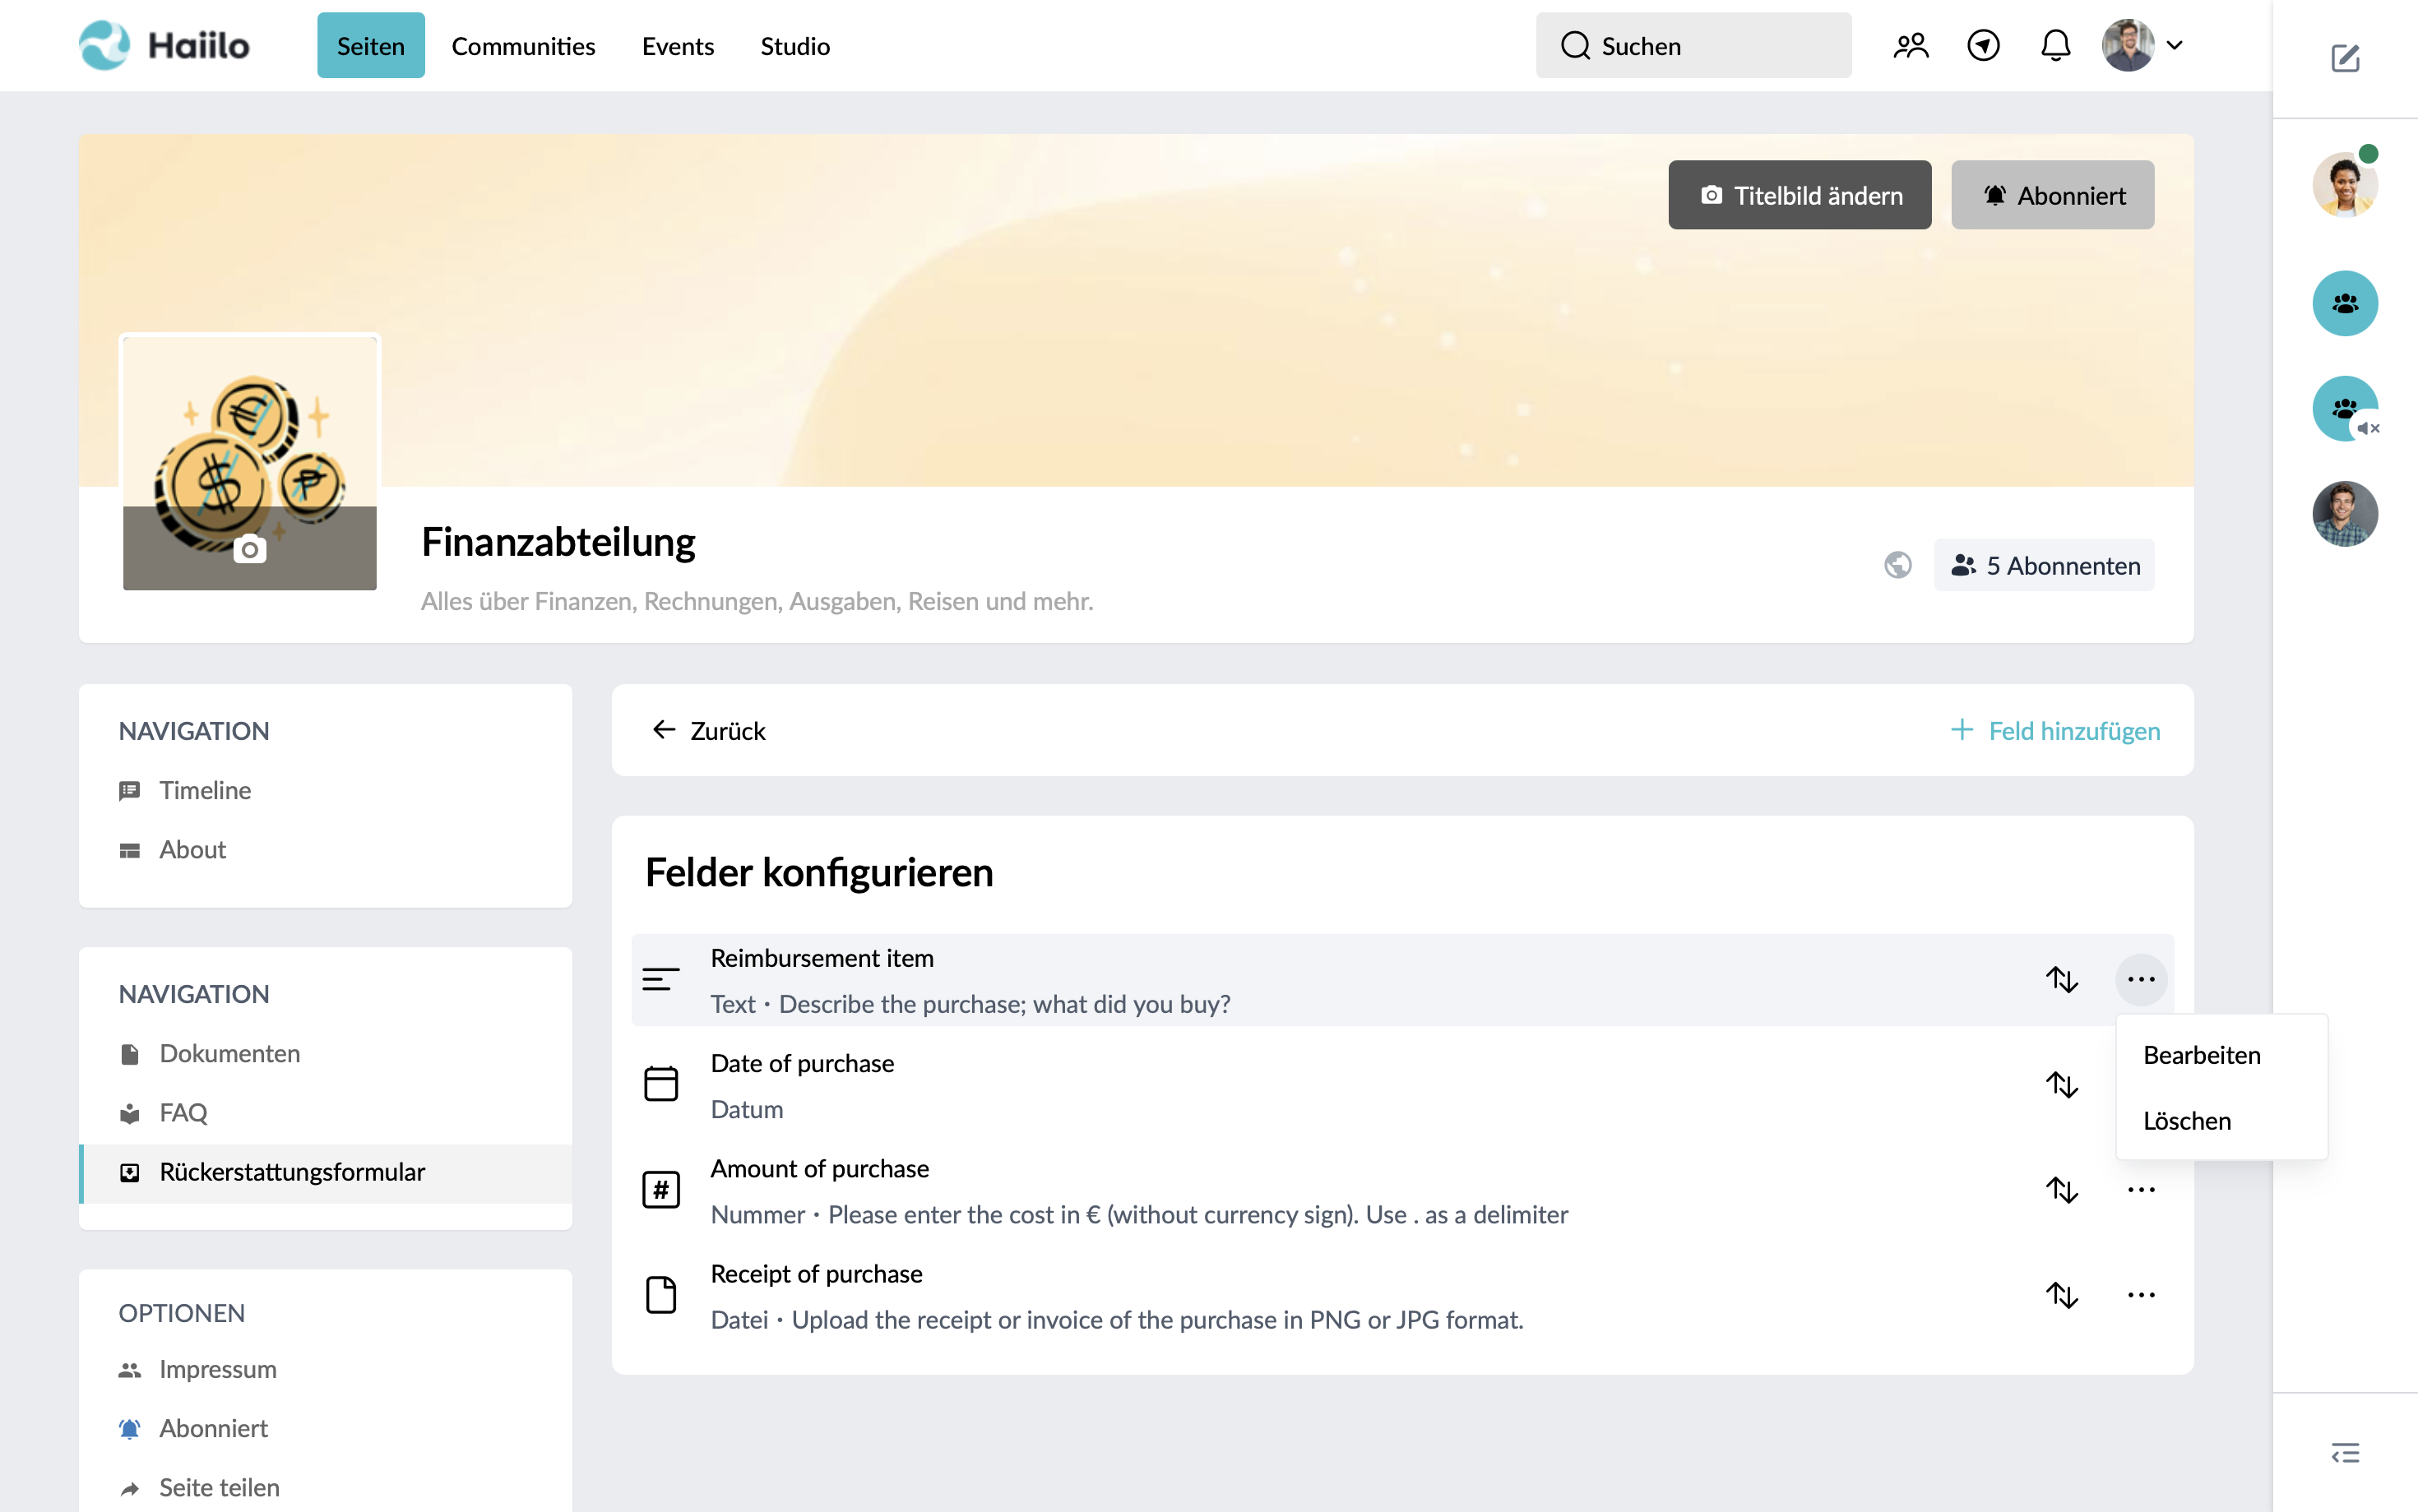Click camera icon on page avatar
Image resolution: width=2418 pixels, height=1512 pixels.
point(250,549)
